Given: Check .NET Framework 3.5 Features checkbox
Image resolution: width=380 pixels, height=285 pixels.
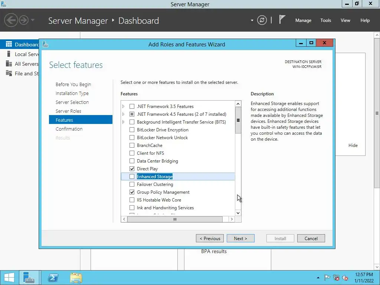Looking at the screenshot, I should click(x=132, y=107).
